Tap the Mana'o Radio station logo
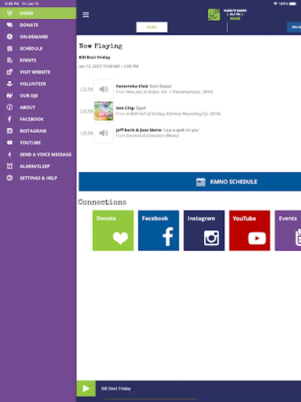The image size is (301, 402). 227,15
